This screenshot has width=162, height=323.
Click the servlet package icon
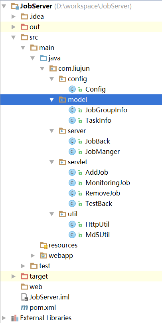[x=63, y=162]
